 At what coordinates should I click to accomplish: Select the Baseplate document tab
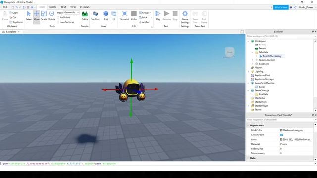click(x=11, y=32)
